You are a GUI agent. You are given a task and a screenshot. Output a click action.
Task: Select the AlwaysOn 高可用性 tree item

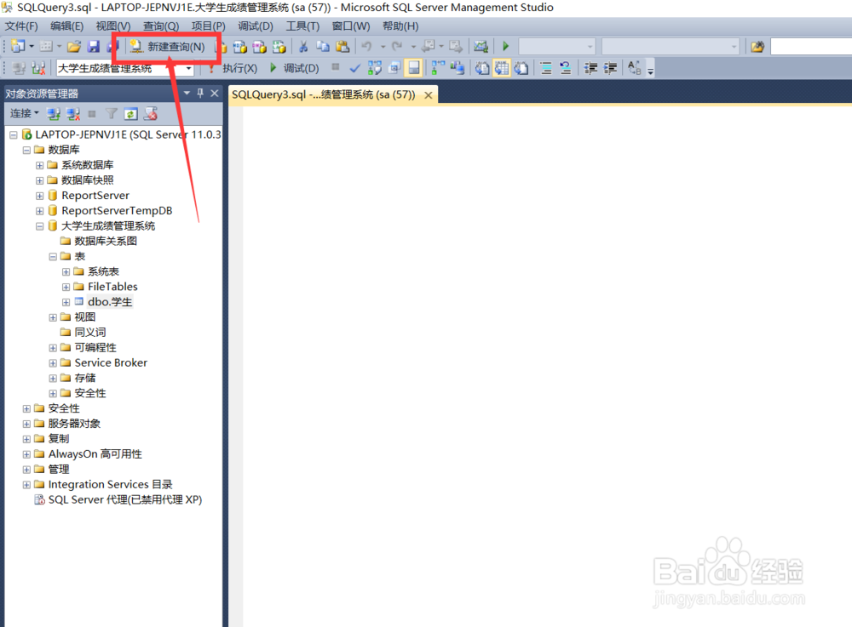pos(95,454)
